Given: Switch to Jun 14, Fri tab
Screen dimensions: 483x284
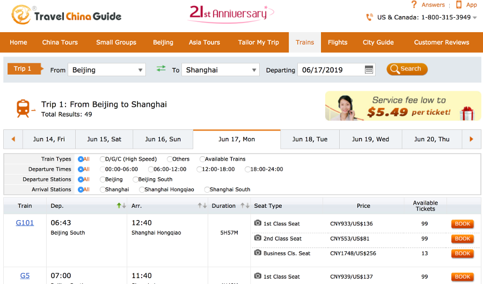Looking at the screenshot, I should [49, 139].
